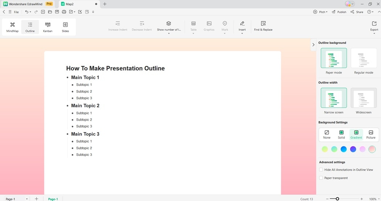
Task: Select the green Page-1 page tab
Action: (53, 199)
